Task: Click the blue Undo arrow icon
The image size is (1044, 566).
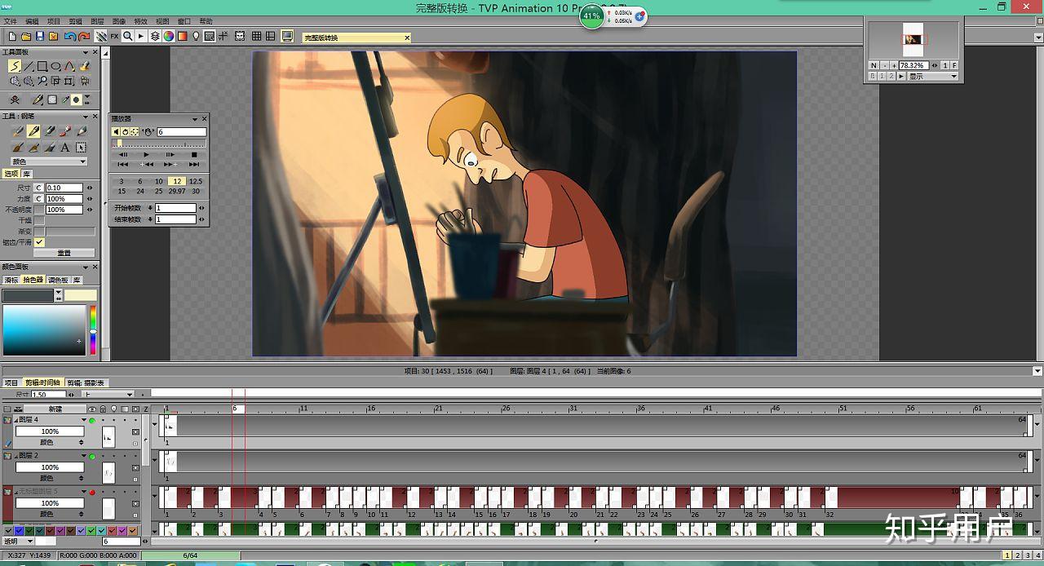Action: [70, 37]
